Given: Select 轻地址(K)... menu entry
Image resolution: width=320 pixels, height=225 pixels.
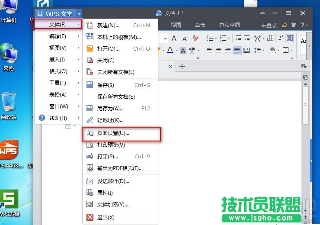Looking at the screenshot, I should (x=120, y=120).
